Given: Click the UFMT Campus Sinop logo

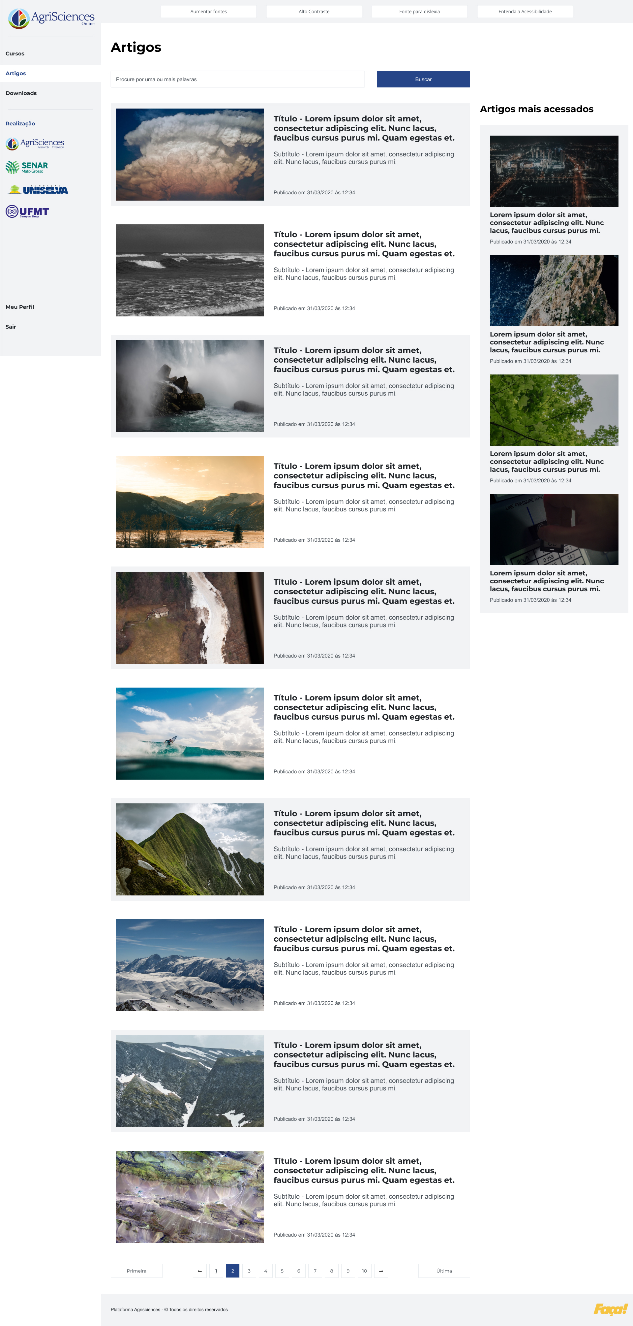Looking at the screenshot, I should tap(27, 211).
